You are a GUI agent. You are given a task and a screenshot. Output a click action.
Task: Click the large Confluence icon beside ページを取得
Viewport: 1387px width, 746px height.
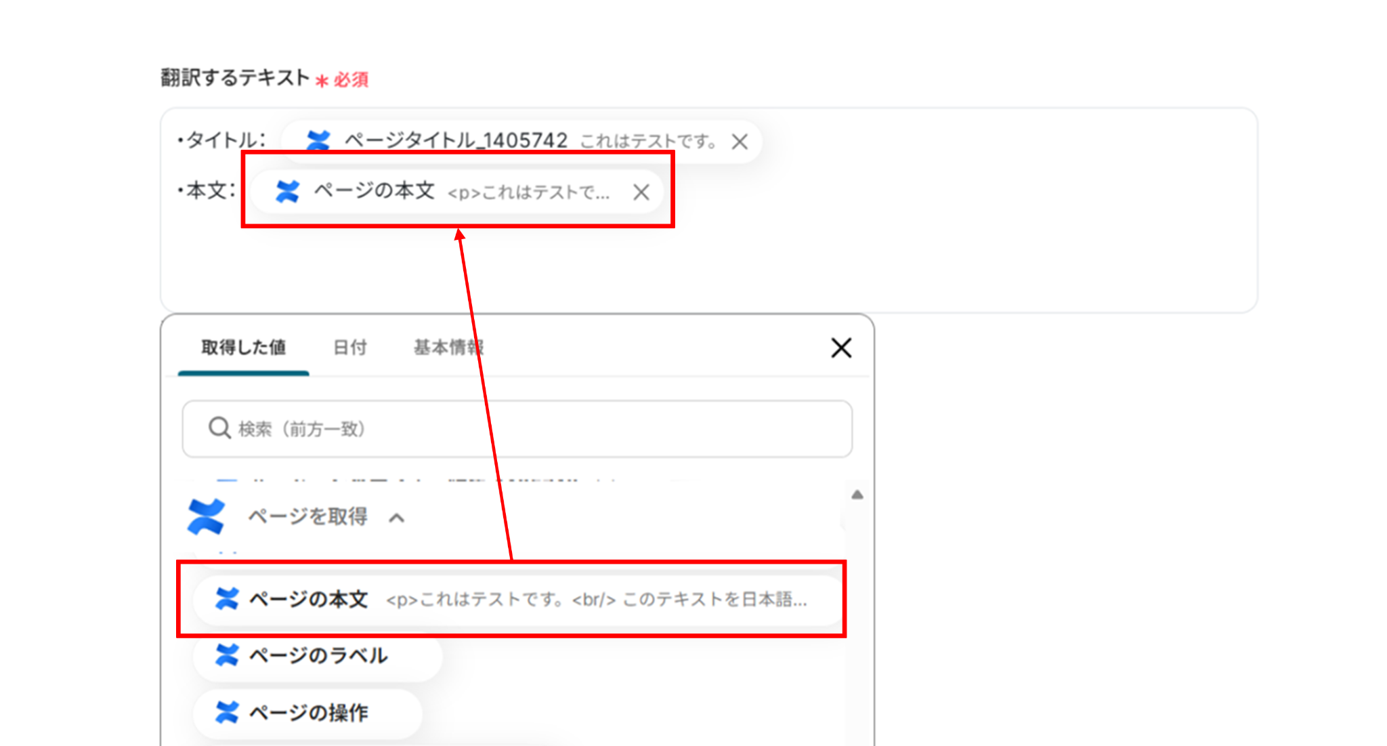pos(206,517)
